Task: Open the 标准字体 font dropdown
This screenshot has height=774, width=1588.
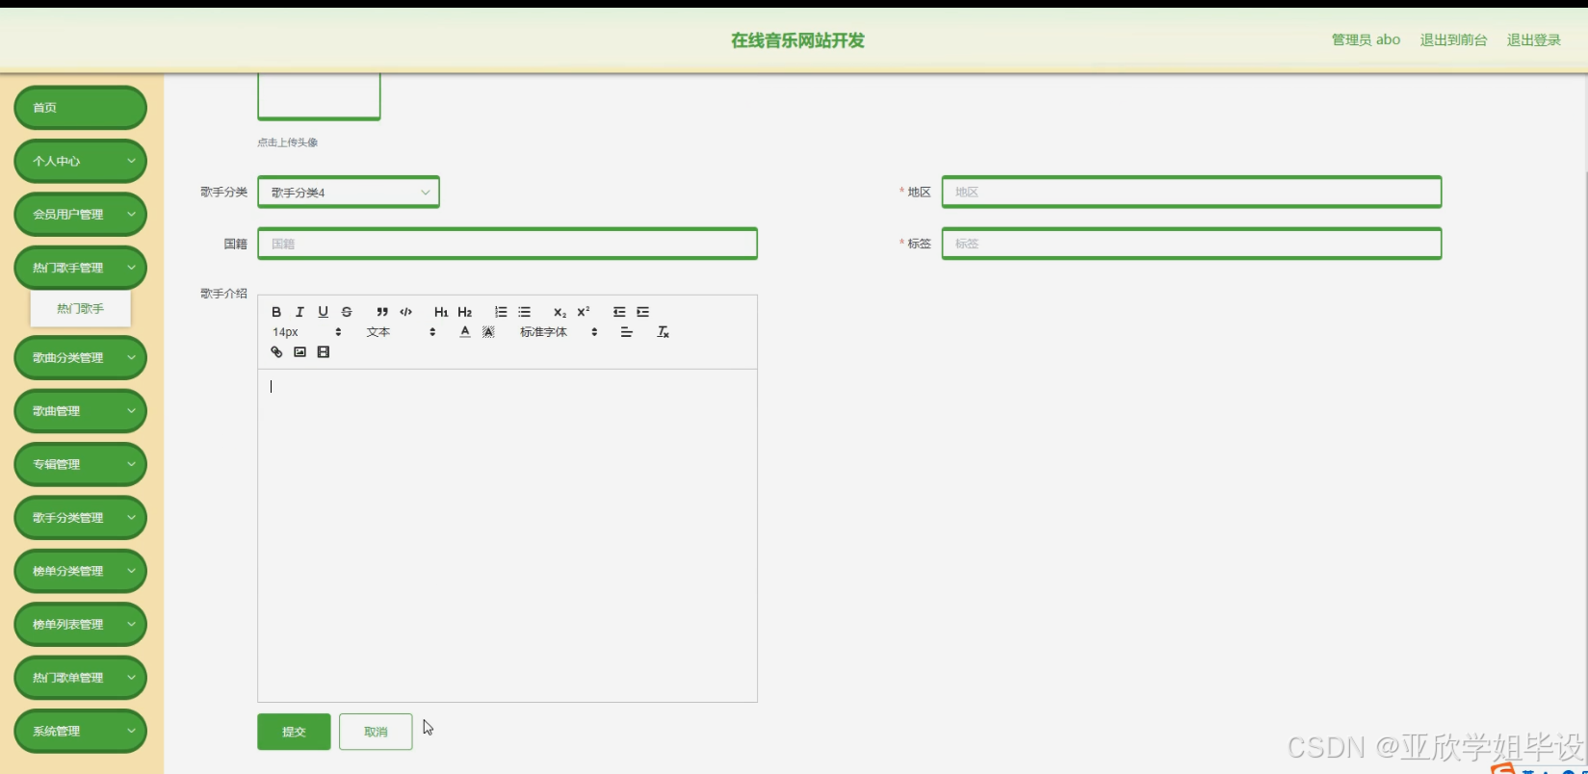Action: click(559, 332)
